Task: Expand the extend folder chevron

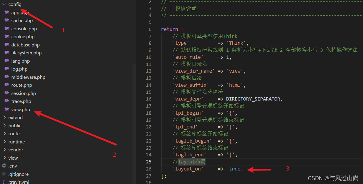Action: (x=4, y=117)
